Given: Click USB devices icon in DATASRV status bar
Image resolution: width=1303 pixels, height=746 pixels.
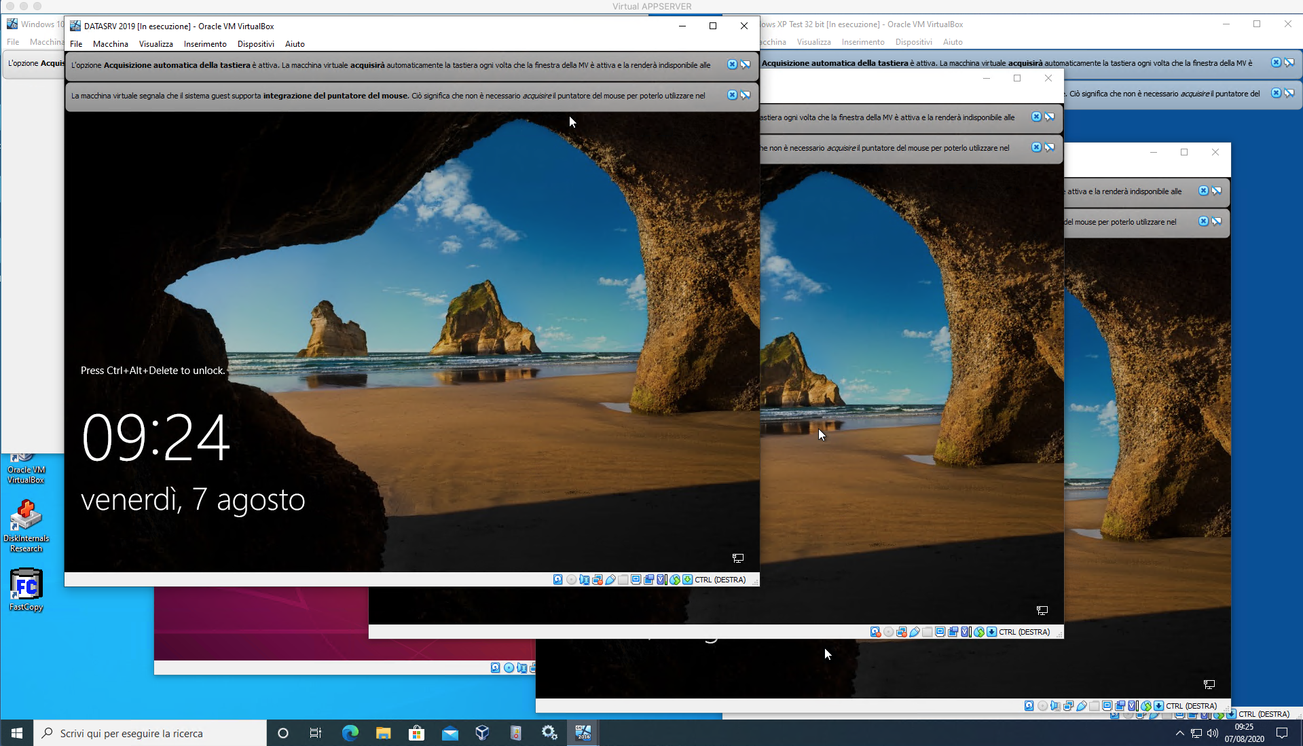Looking at the screenshot, I should coord(610,580).
